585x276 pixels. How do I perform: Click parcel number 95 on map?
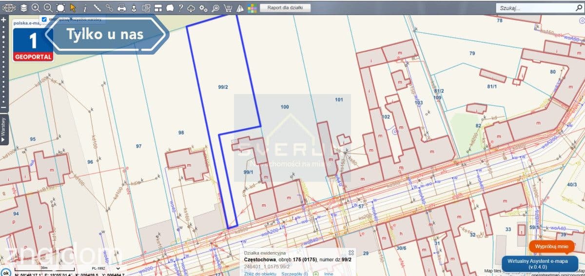[33, 139]
